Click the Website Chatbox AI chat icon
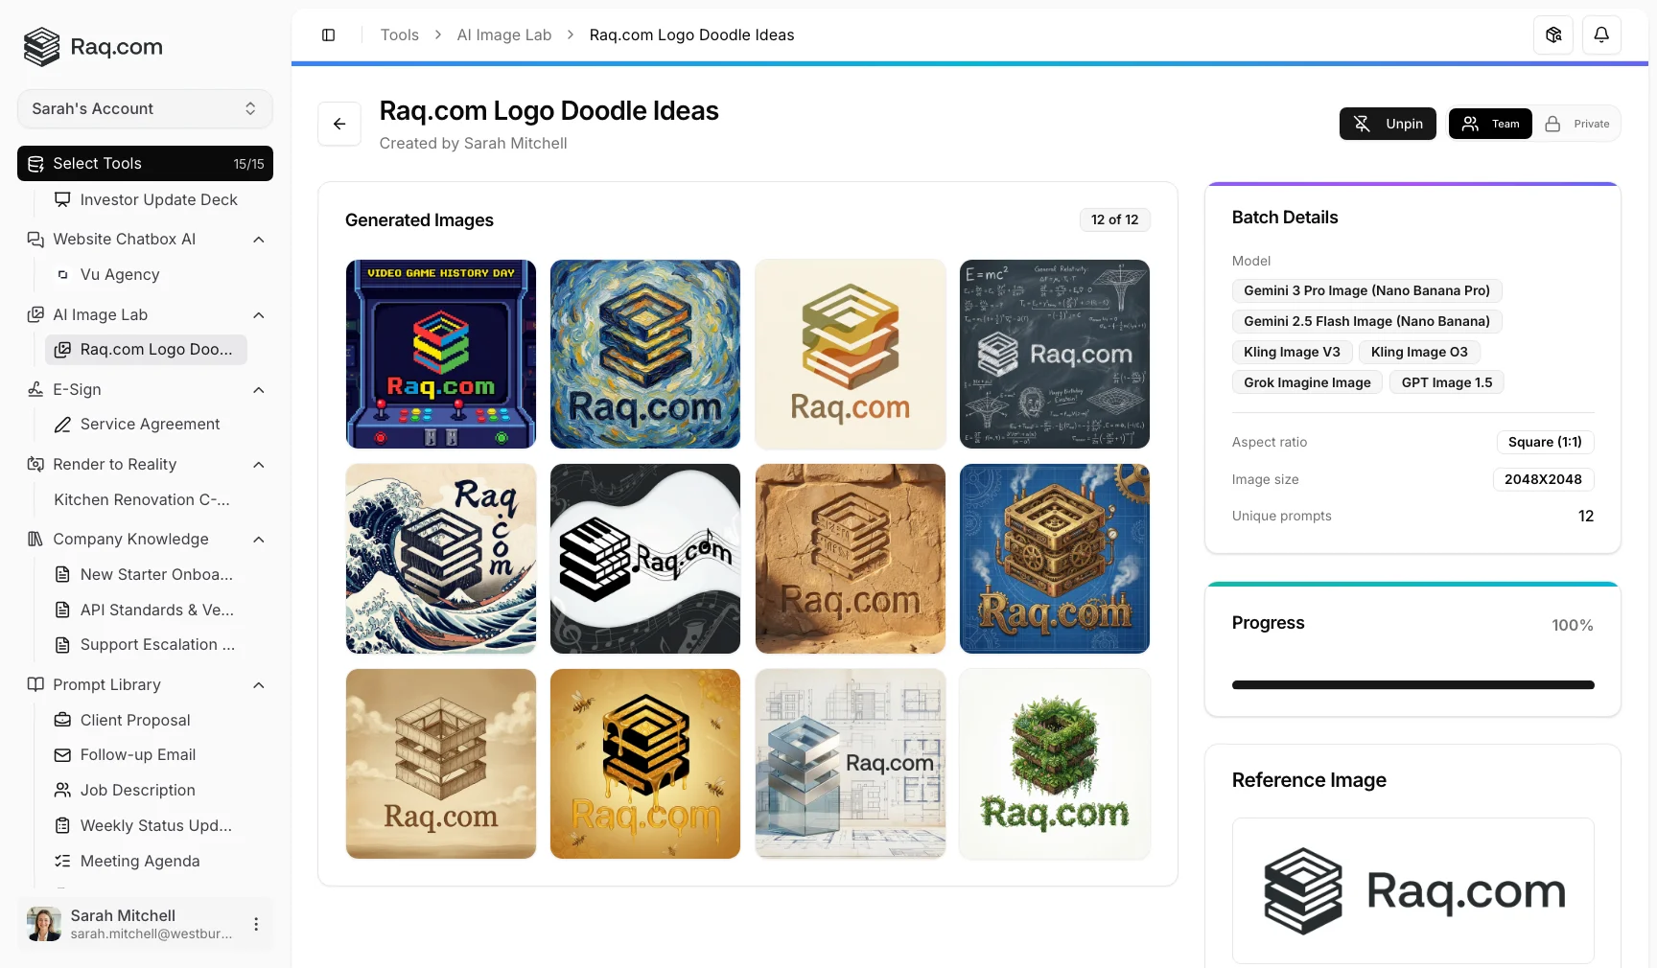Screen dimensions: 1657x968 [35, 240]
